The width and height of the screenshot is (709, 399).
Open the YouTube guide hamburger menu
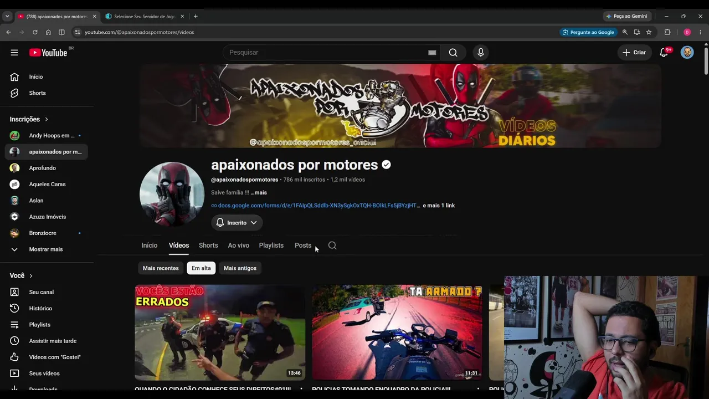tap(14, 53)
